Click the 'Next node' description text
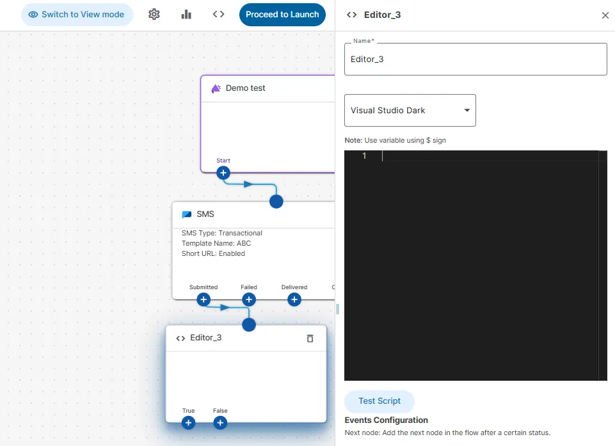Image resolution: width=615 pixels, height=446 pixels. (x=447, y=433)
